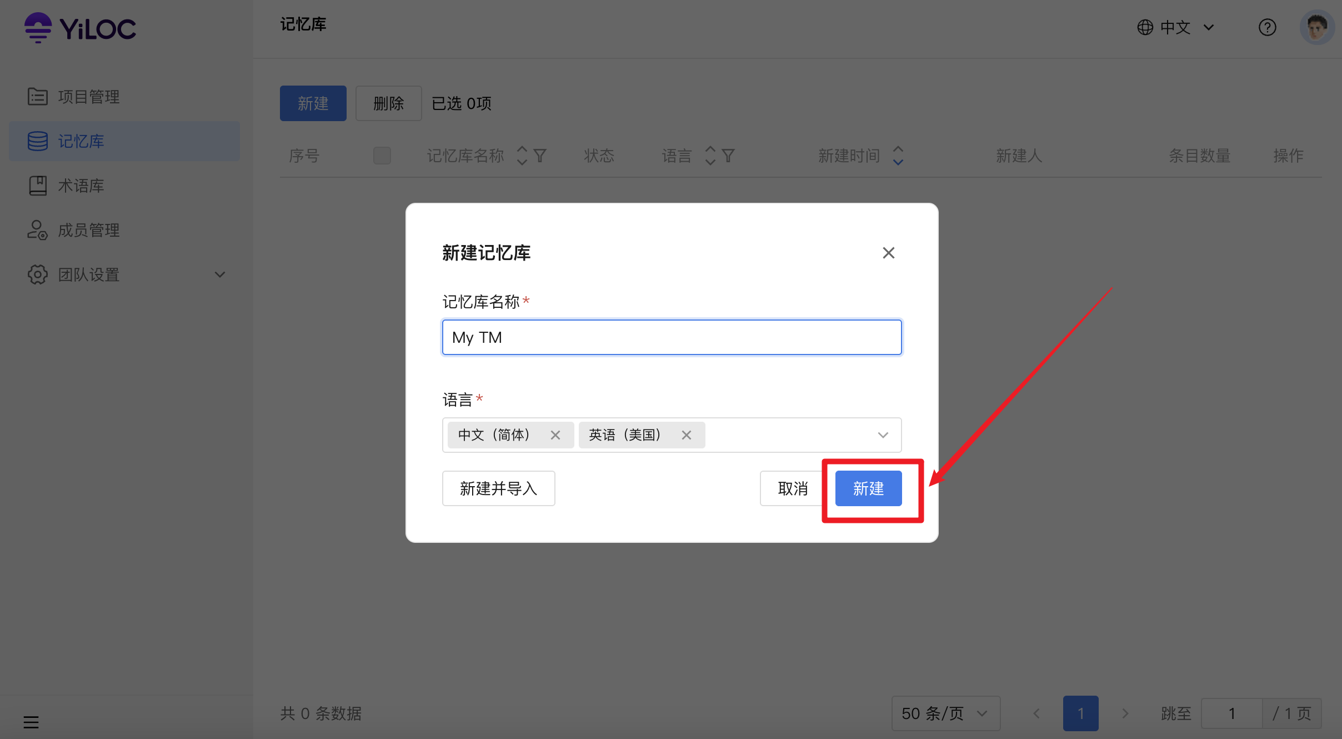Screen dimensions: 1342x739
Task: Expand the 语言 multi-select dropdown arrow
Action: point(883,435)
